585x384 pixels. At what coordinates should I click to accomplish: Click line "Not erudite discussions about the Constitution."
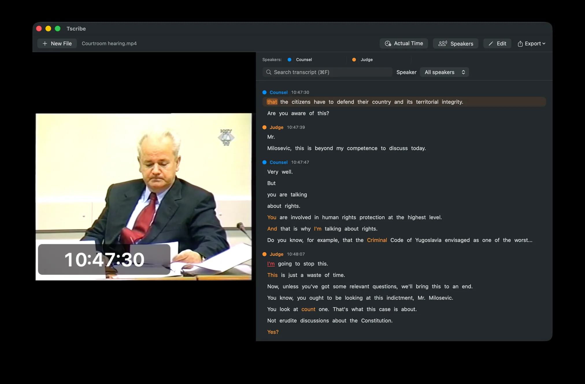(x=330, y=321)
